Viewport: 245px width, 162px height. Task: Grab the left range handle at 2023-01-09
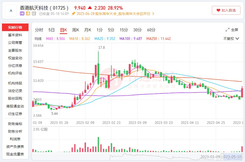click(222, 157)
